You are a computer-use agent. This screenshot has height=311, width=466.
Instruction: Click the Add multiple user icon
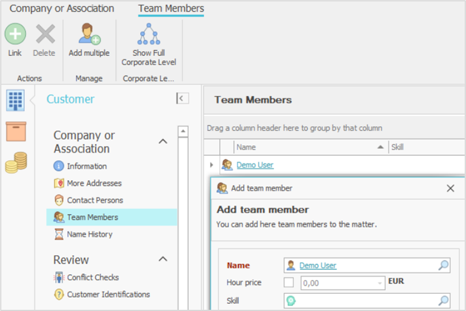[89, 34]
